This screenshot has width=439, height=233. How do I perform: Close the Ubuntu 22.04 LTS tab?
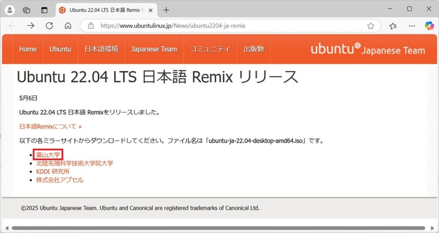(150, 10)
